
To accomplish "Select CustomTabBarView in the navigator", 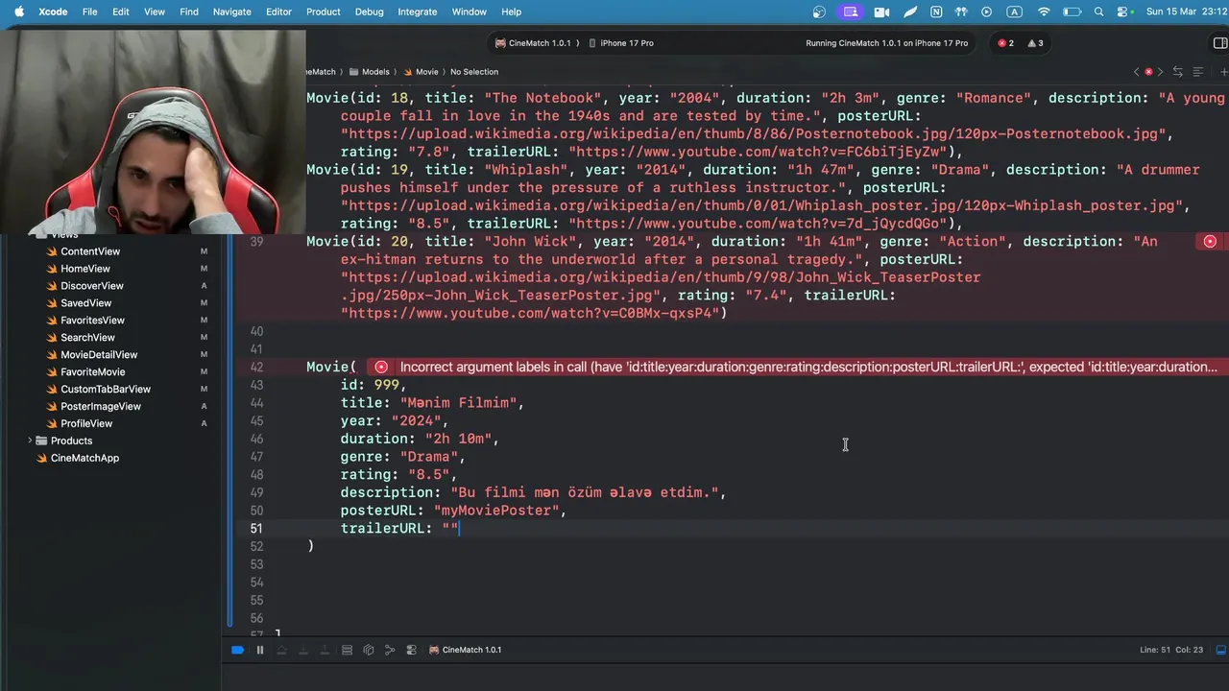I will coord(106,390).
